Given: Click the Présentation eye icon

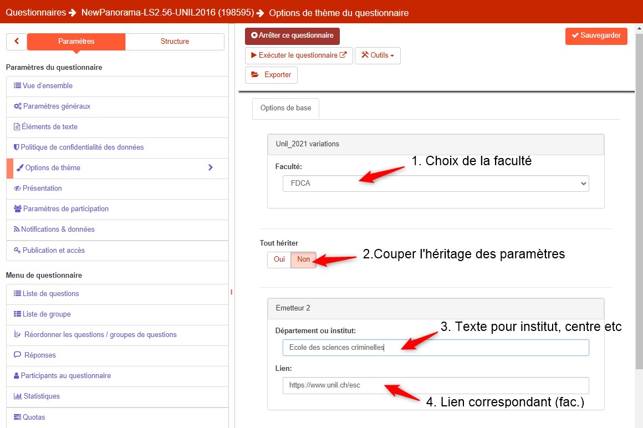Looking at the screenshot, I should pyautogui.click(x=17, y=188).
